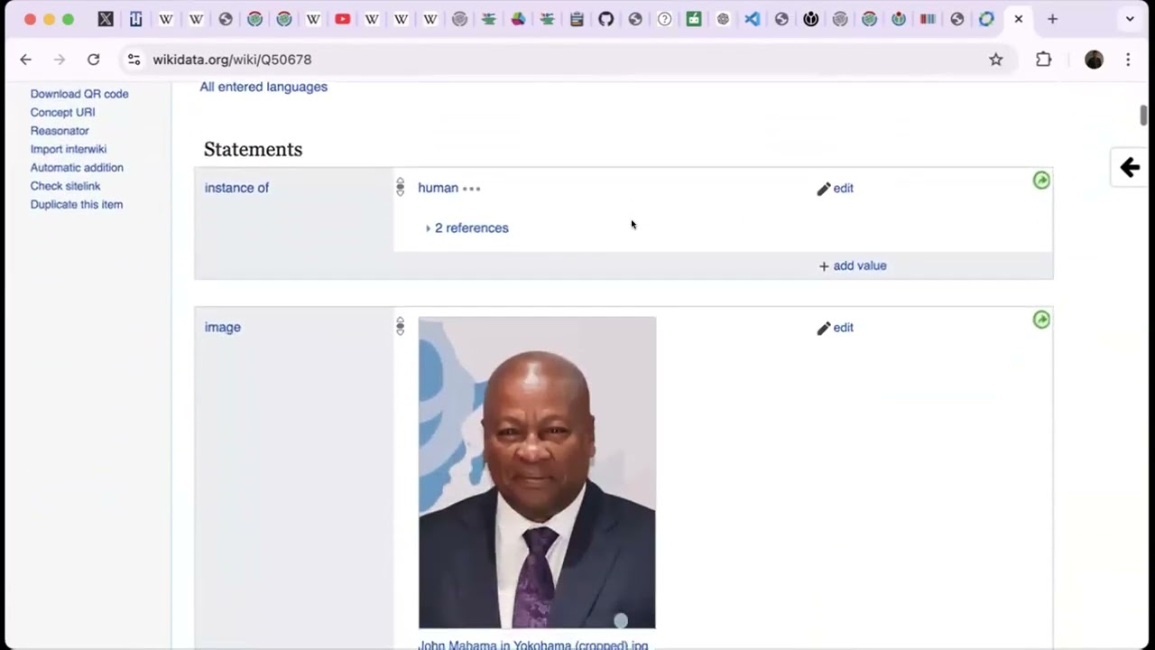Open the Chrome profile avatar menu

(x=1094, y=60)
